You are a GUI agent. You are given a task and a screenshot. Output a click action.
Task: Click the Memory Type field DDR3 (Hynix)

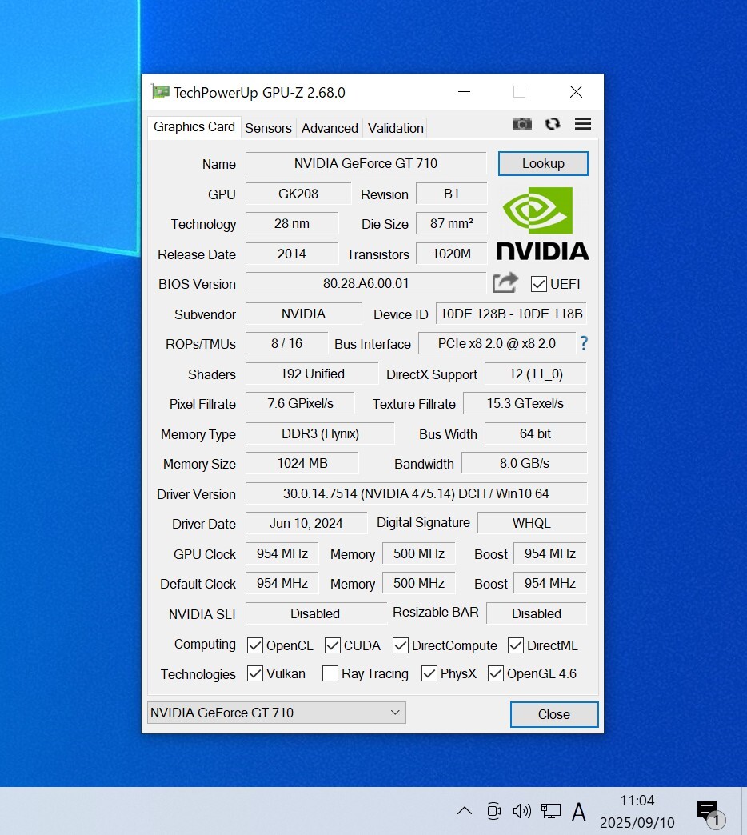(320, 433)
